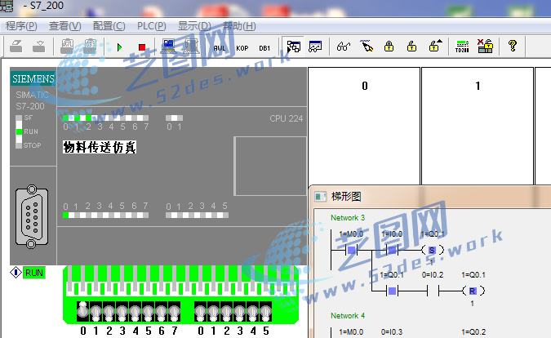Click the load program icon beside the eraser
551x338 pixels.
pyautogui.click(x=38, y=47)
